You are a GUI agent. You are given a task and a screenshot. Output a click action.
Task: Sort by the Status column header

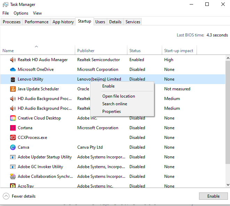(x=144, y=50)
